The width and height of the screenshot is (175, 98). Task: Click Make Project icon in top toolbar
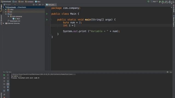(x=148, y=1)
